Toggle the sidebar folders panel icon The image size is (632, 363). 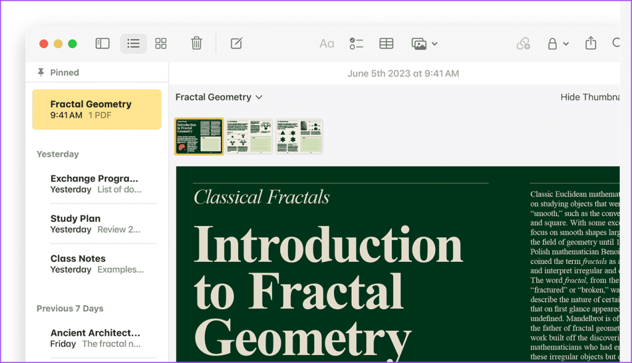coord(102,44)
